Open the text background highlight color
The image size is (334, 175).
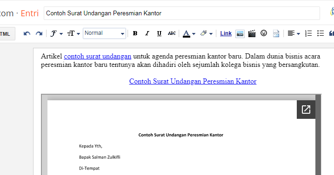(x=206, y=33)
